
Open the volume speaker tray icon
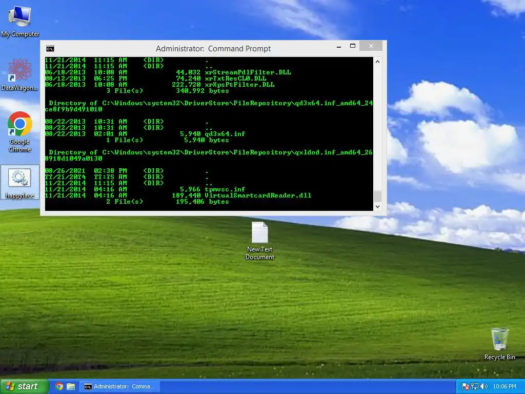tap(483, 387)
